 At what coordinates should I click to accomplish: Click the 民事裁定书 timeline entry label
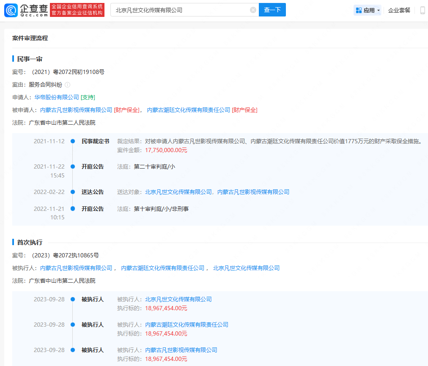(x=95, y=141)
